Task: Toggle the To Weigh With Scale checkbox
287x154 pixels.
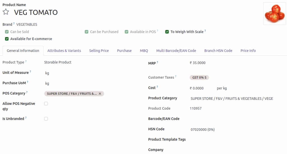Action: [167, 32]
